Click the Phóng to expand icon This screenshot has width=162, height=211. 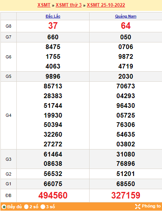(x=137, y=206)
